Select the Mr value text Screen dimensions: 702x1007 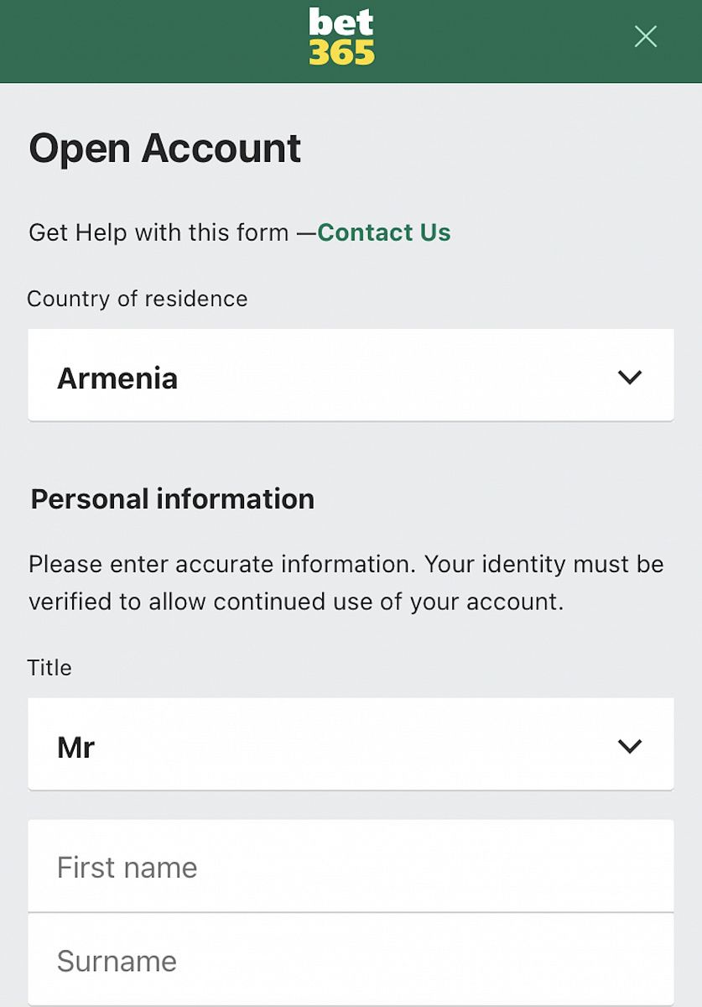point(75,748)
